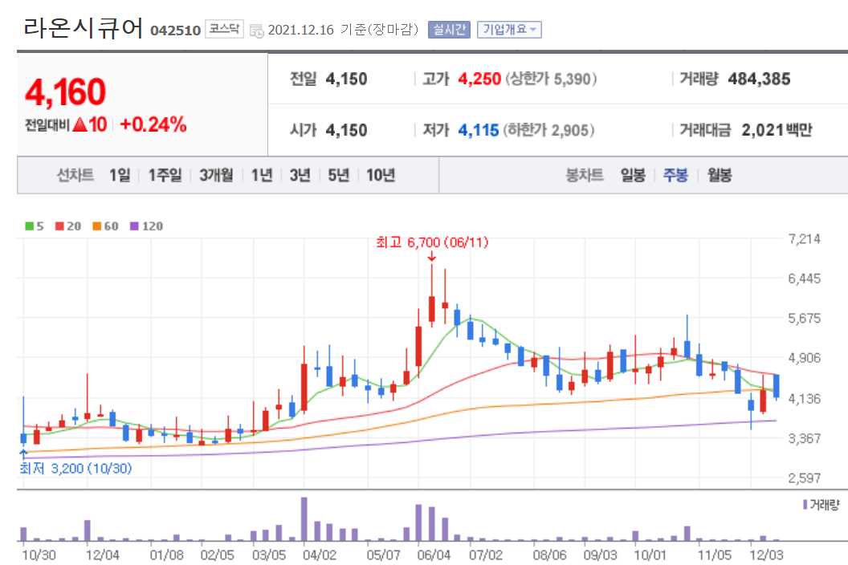Click the chart icon beside the stock code
Screen dimensions: 848x565
[x=257, y=30]
